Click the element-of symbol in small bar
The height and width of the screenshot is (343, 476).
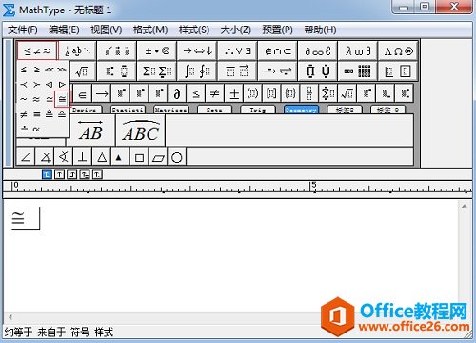coord(83,93)
